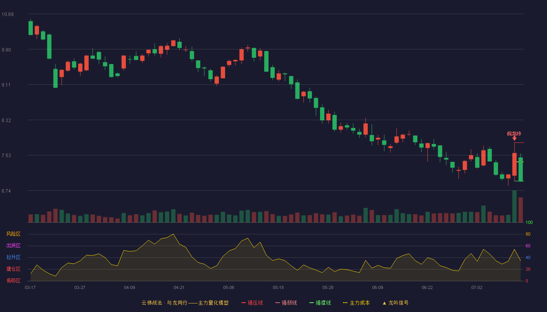
Task: Click the 10.69 price axis label
Action: (7, 14)
